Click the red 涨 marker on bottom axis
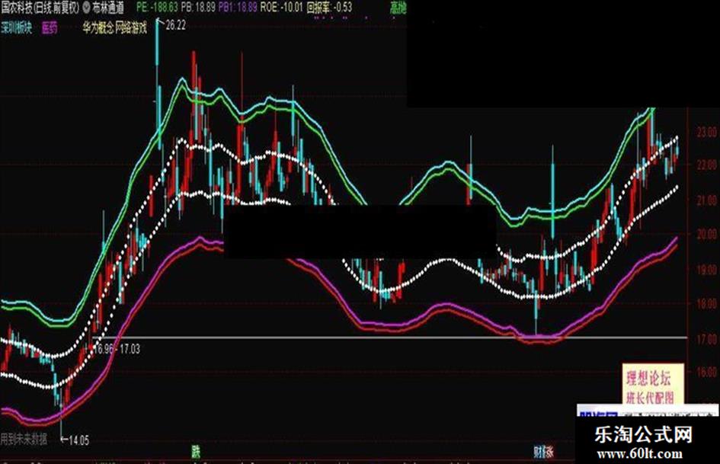Viewport: 720px width, 464px height. 549,452
